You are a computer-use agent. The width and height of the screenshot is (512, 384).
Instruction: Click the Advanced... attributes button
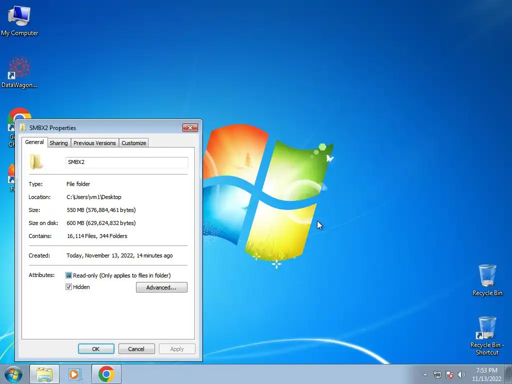tap(161, 287)
